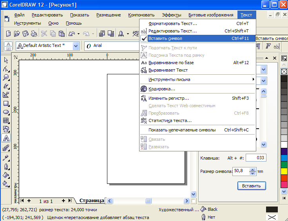The image size is (288, 221).
Task: Select the Interactive blend tool
Action: [x=6, y=148]
